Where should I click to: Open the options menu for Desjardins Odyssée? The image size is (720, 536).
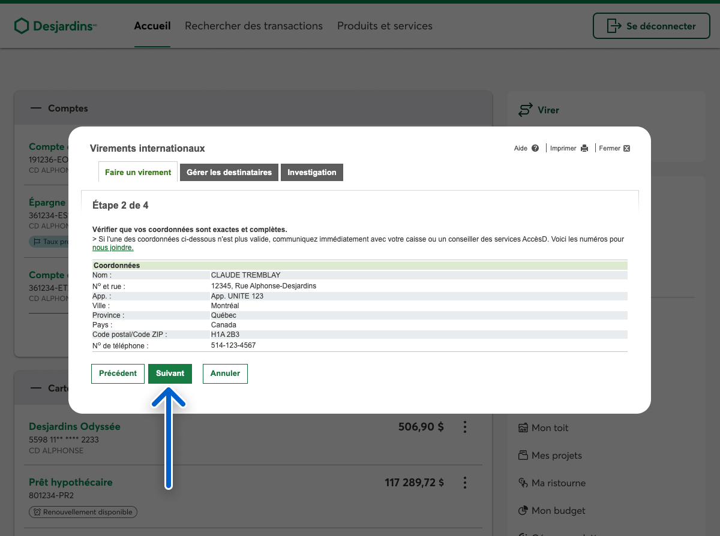464,427
